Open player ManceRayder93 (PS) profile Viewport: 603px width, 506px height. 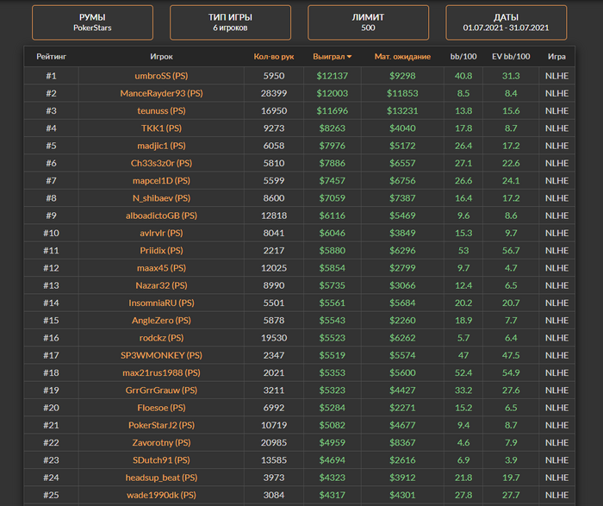[161, 93]
